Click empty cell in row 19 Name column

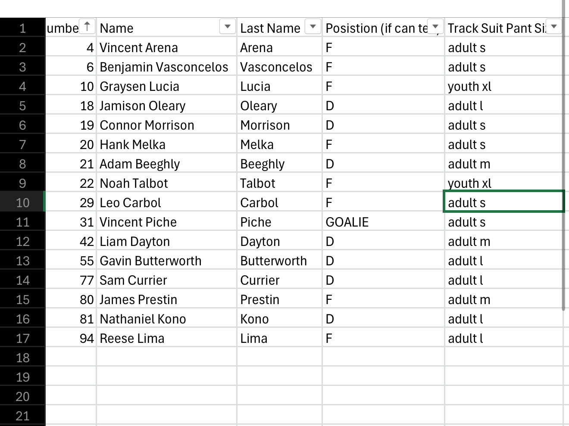(x=166, y=377)
